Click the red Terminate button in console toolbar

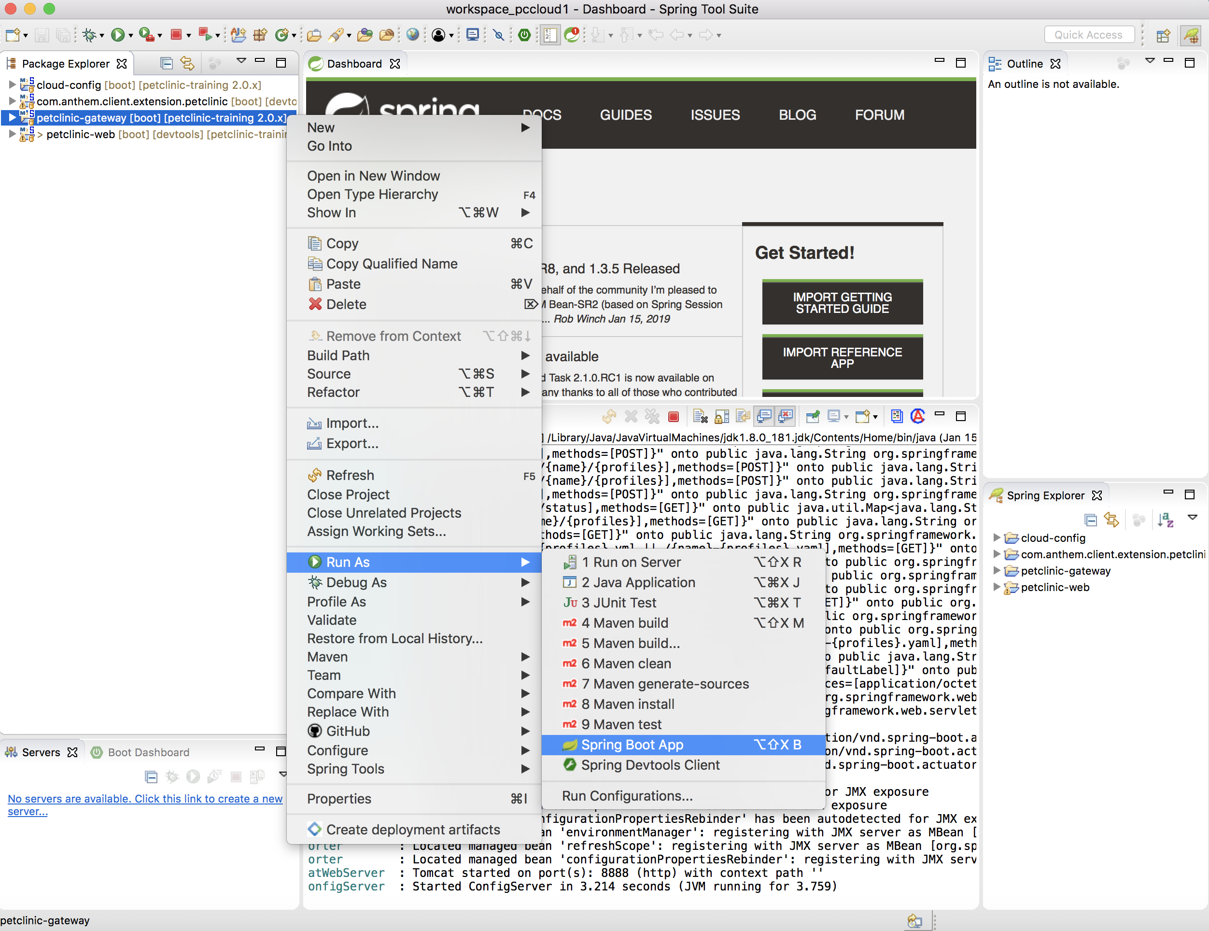(673, 416)
